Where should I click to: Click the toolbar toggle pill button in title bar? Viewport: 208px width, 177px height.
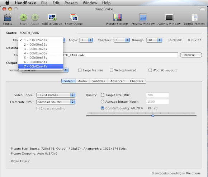(202, 9)
